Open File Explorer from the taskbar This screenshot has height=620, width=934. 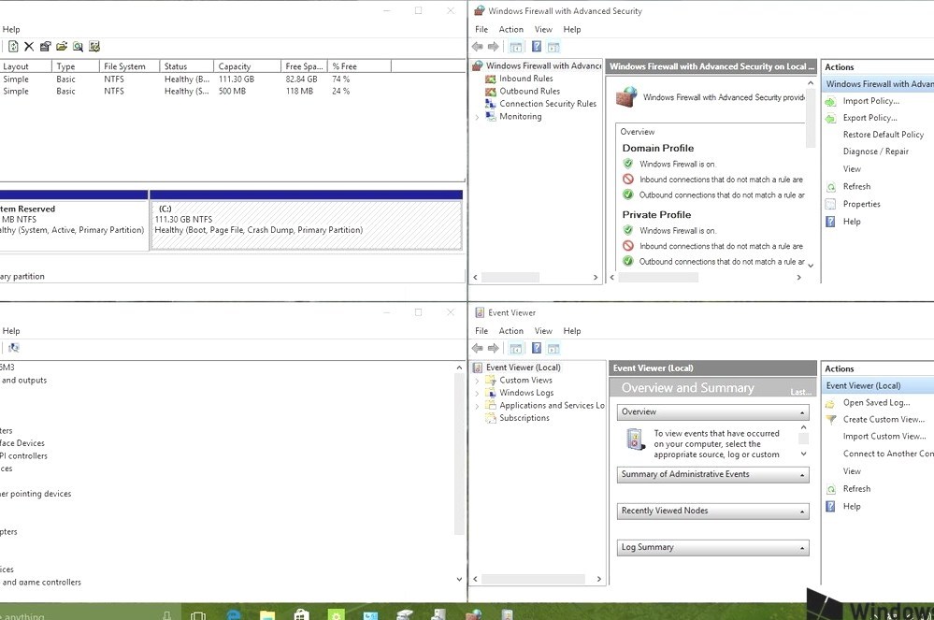pyautogui.click(x=266, y=613)
